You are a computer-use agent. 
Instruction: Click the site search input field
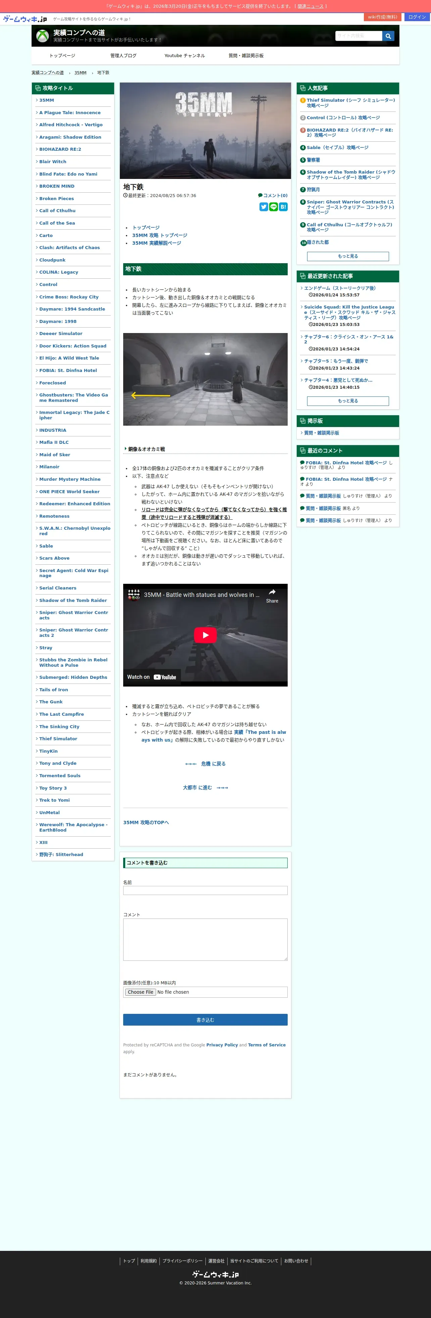pos(359,36)
